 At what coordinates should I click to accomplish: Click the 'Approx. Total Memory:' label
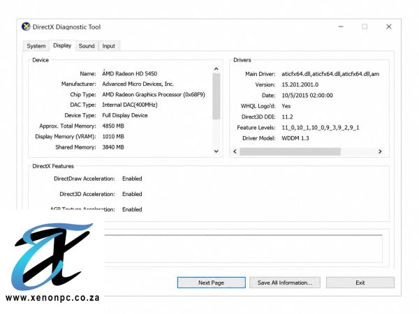(x=68, y=126)
